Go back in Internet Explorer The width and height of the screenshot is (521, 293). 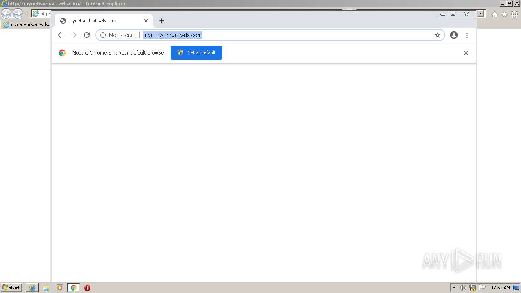point(6,14)
